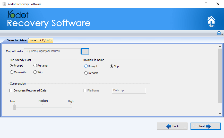The image size is (224, 138).
Task: Proceed with the Next button
Action: click(x=205, y=126)
